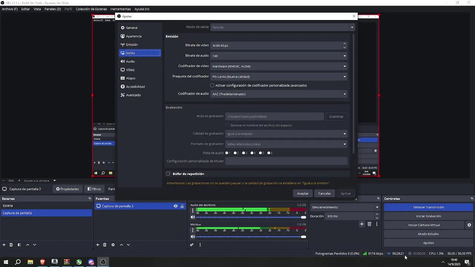Click Modo Estudio button

(x=429, y=234)
